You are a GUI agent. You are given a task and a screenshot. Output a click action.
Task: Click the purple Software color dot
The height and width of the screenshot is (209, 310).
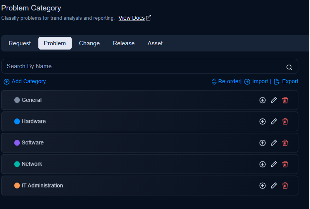pos(17,143)
